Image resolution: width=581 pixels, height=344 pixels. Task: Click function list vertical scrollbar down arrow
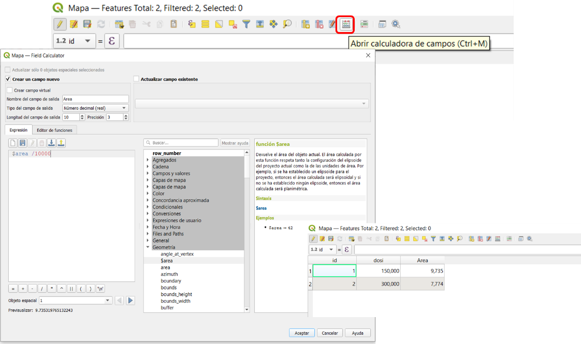(247, 309)
